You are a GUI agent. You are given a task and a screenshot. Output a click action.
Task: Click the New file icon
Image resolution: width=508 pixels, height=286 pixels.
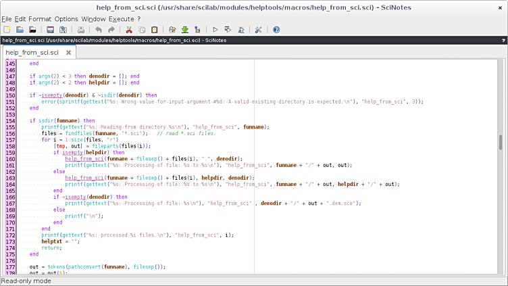(x=7, y=30)
